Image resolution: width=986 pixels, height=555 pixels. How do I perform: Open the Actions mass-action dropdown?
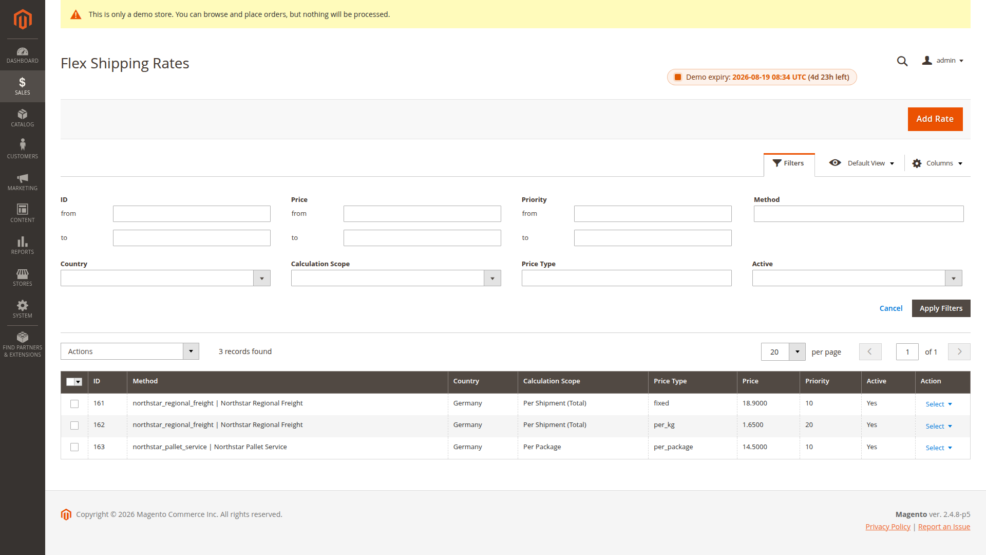(130, 351)
